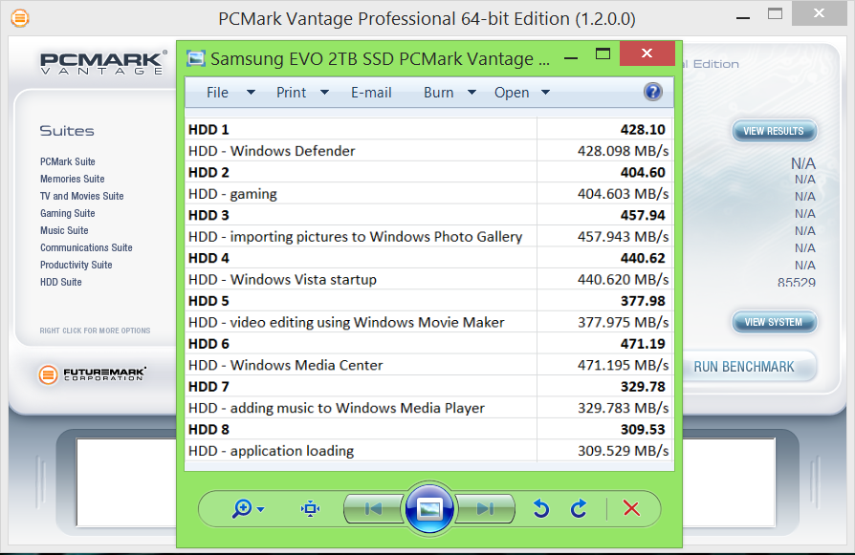Click the E-mail menu item
Screen dimensions: 855x555
pyautogui.click(x=371, y=93)
